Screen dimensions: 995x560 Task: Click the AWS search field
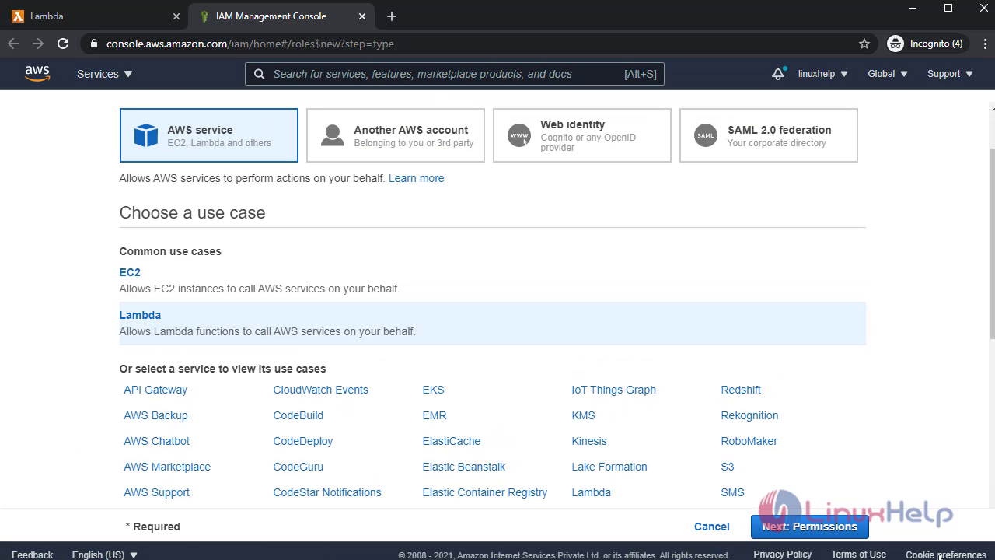coord(455,74)
